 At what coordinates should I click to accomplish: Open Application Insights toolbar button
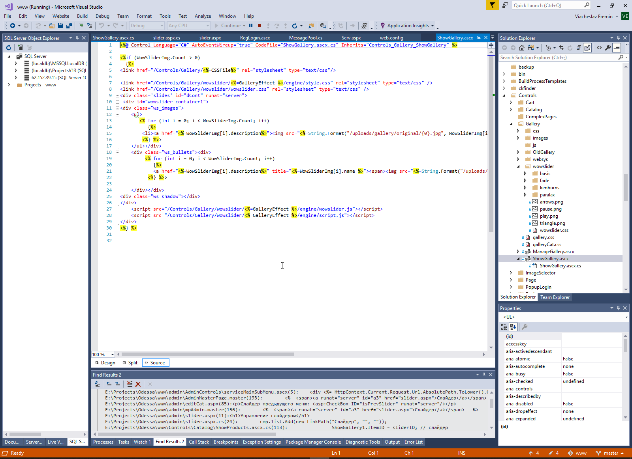click(x=407, y=26)
